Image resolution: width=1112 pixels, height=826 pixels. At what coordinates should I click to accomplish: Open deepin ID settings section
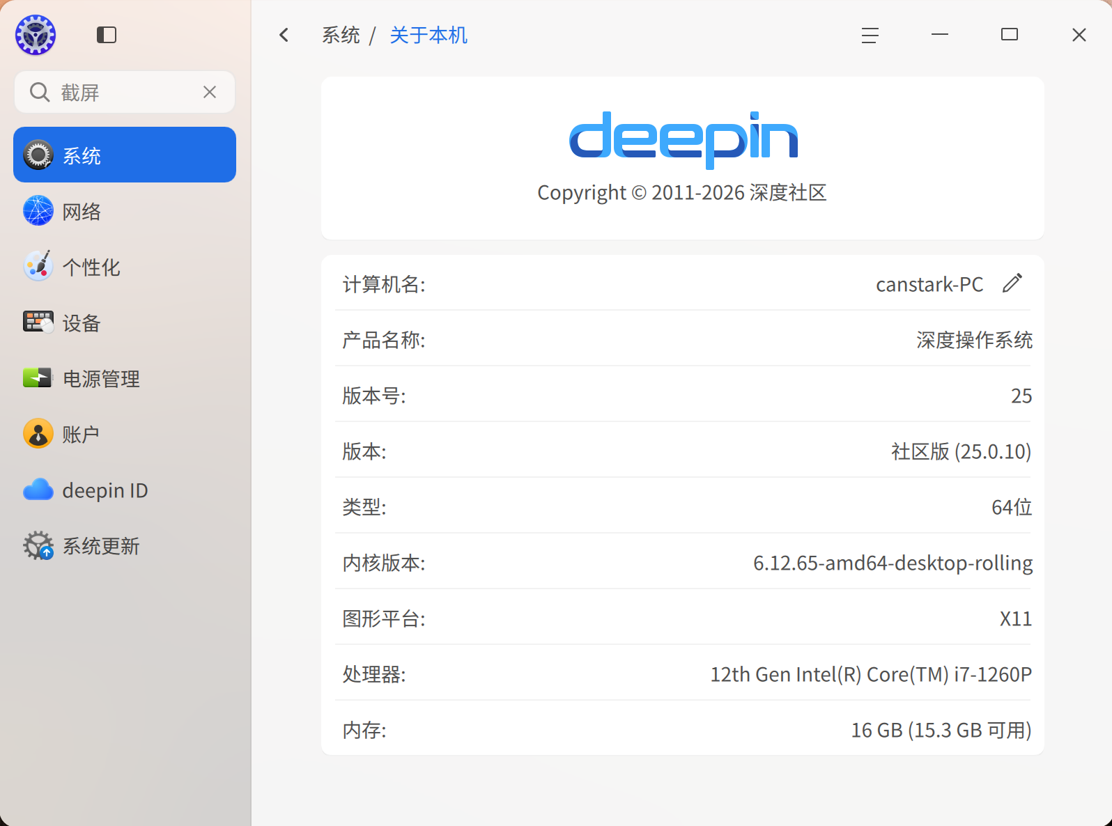(x=125, y=489)
